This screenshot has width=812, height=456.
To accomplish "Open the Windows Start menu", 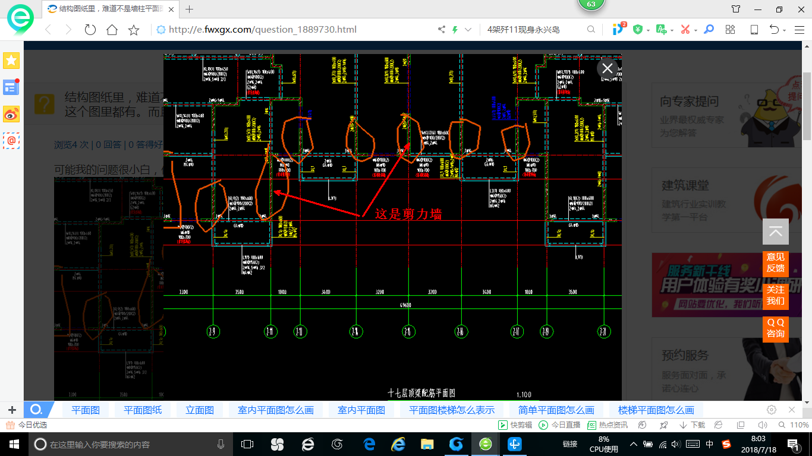I will coord(13,444).
